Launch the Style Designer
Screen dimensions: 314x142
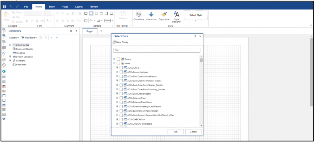(x=176, y=17)
